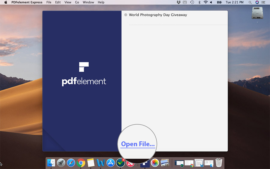This screenshot has width=270, height=169.
Task: Open the App Store from Dock
Action: [x=110, y=163]
